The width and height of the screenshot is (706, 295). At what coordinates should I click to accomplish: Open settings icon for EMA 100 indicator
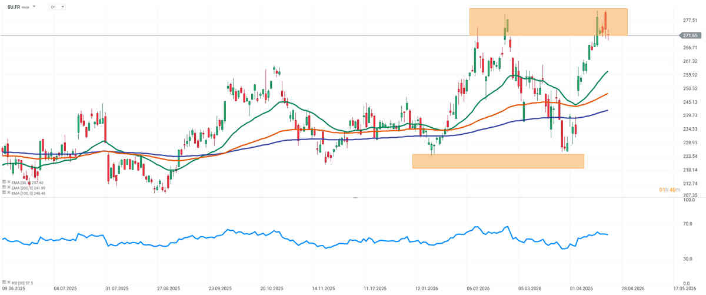click(x=4, y=193)
